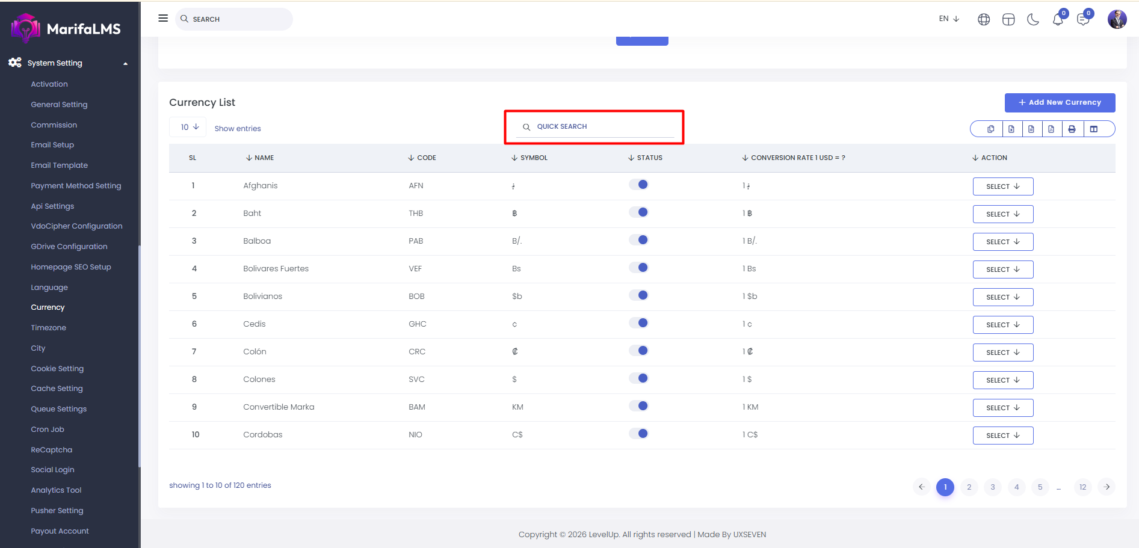This screenshot has width=1139, height=548.
Task: Click the hamburger menu icon
Action: click(x=163, y=19)
